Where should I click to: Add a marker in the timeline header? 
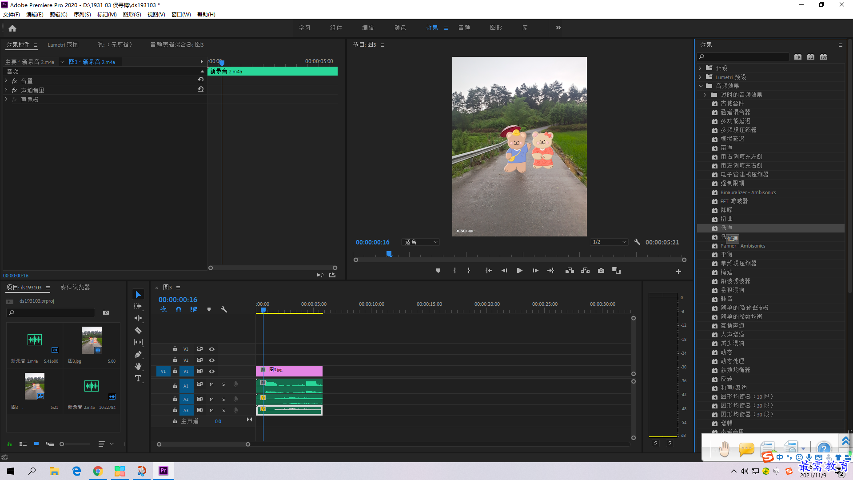(209, 309)
